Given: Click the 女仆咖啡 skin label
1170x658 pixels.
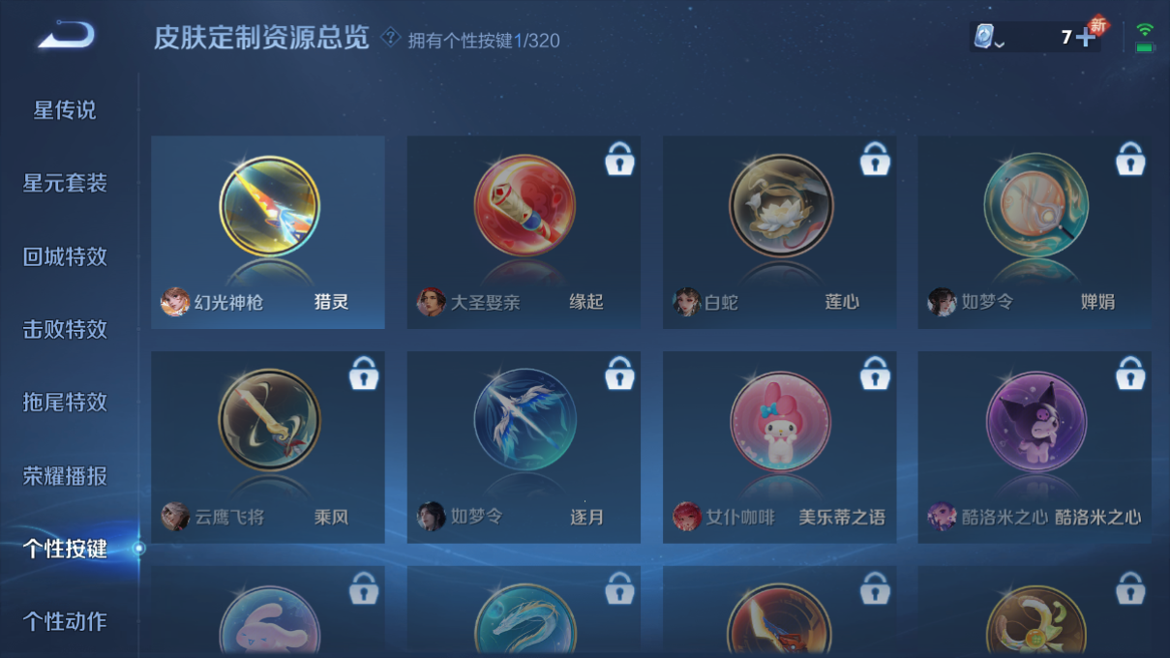Looking at the screenshot, I should (x=740, y=517).
